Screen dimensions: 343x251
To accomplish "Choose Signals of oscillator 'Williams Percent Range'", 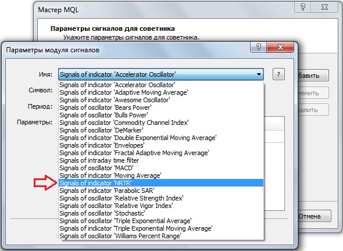I will pos(161,236).
